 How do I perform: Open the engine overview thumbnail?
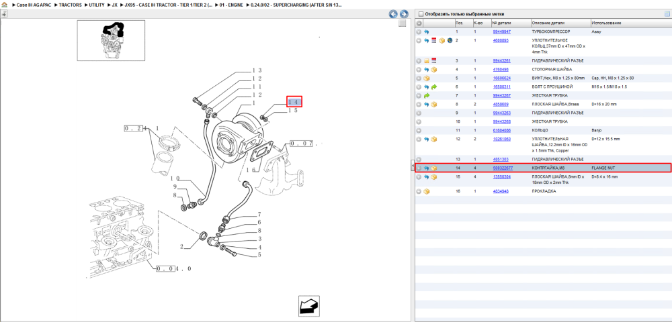111,40
